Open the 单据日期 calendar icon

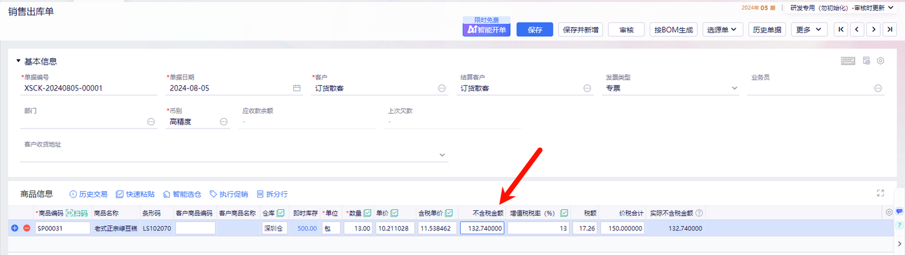point(297,88)
